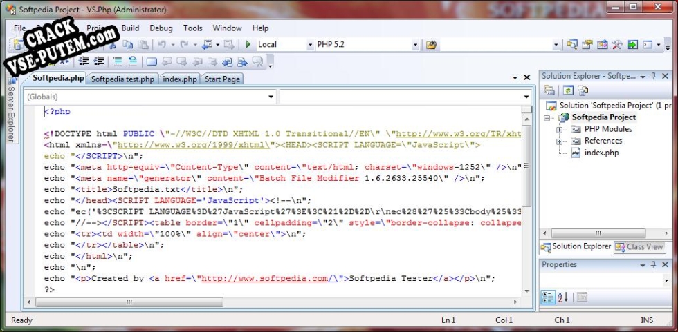Image resolution: width=678 pixels, height=332 pixels.
Task: Open the Toolbox hammer-and-wrench icon
Action: 617,44
